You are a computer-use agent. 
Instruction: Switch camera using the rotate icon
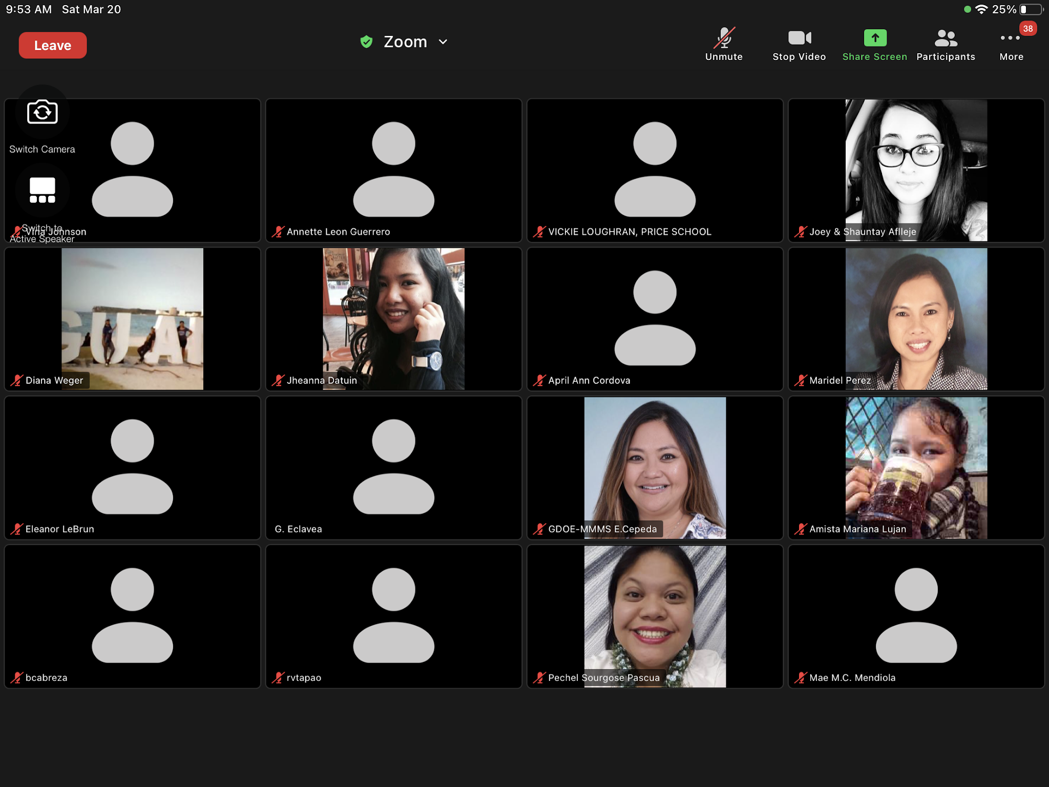(x=42, y=112)
